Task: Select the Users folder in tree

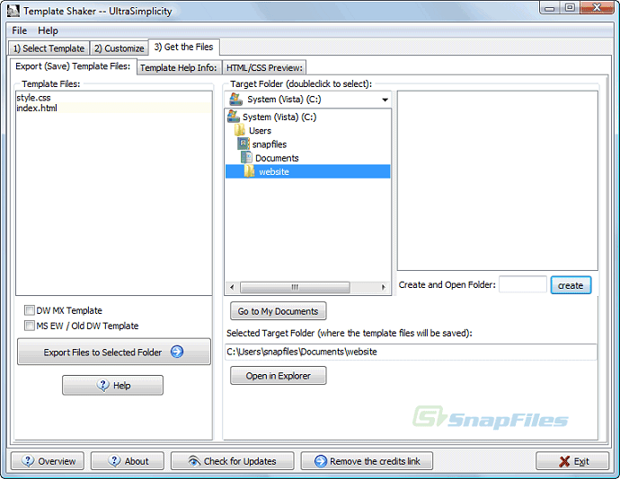Action: (x=260, y=130)
